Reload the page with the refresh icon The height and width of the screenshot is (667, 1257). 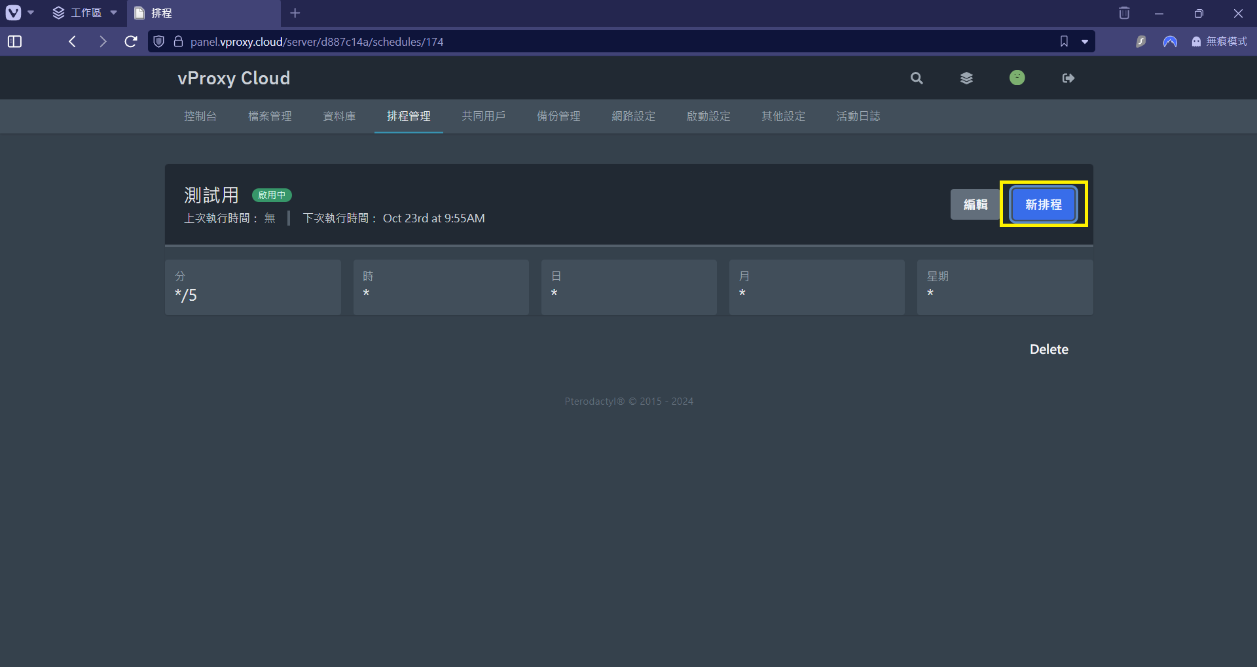[131, 42]
